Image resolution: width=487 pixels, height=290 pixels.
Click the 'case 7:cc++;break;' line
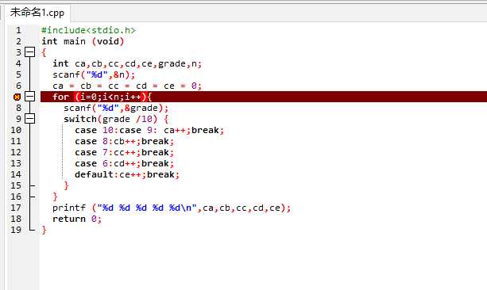coord(124,152)
